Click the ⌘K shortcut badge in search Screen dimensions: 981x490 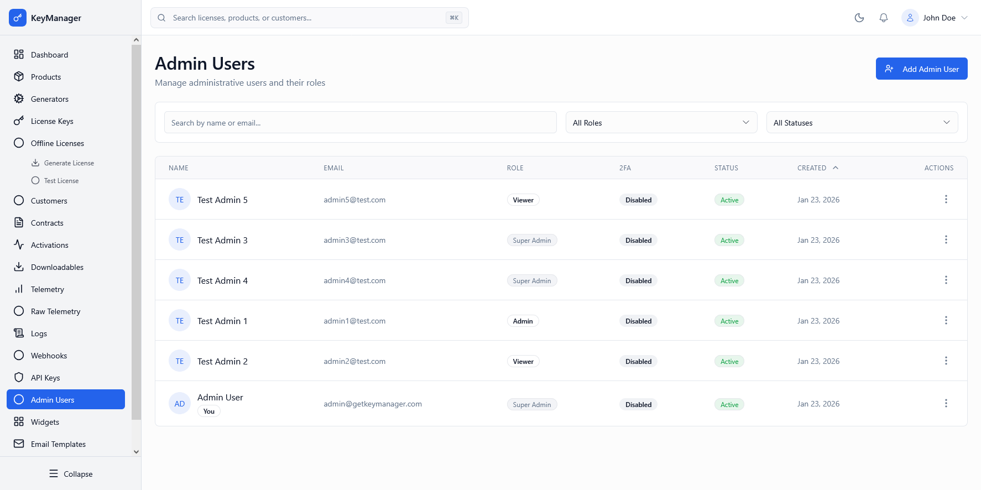point(454,18)
